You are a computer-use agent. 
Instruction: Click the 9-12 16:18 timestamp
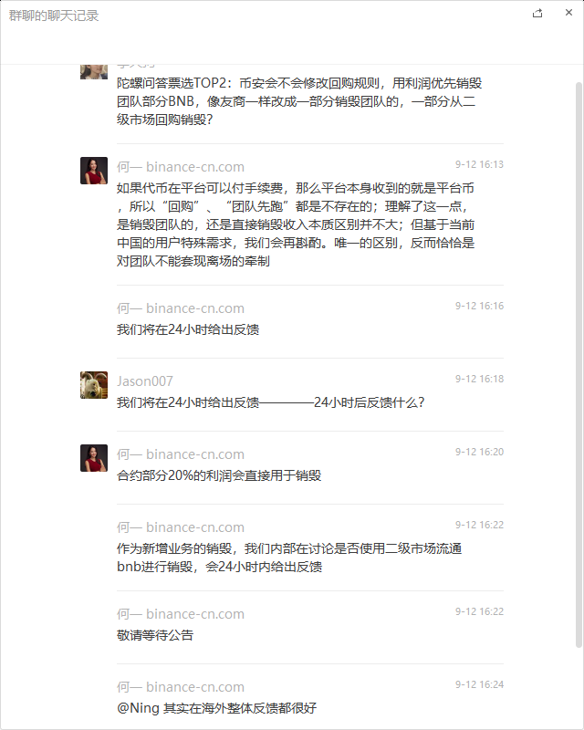[479, 379]
